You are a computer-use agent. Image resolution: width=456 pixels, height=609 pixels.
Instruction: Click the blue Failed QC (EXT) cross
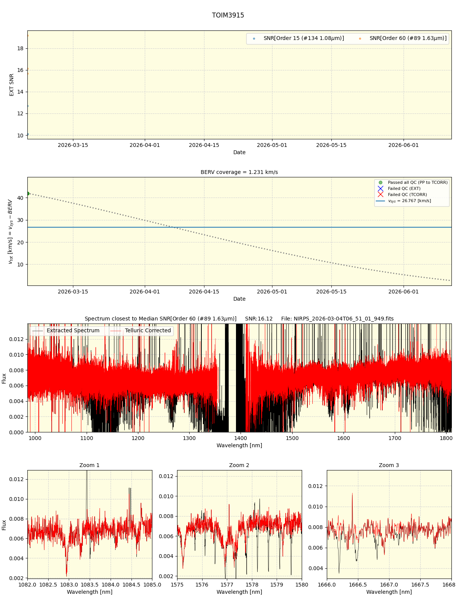pyautogui.click(x=380, y=189)
